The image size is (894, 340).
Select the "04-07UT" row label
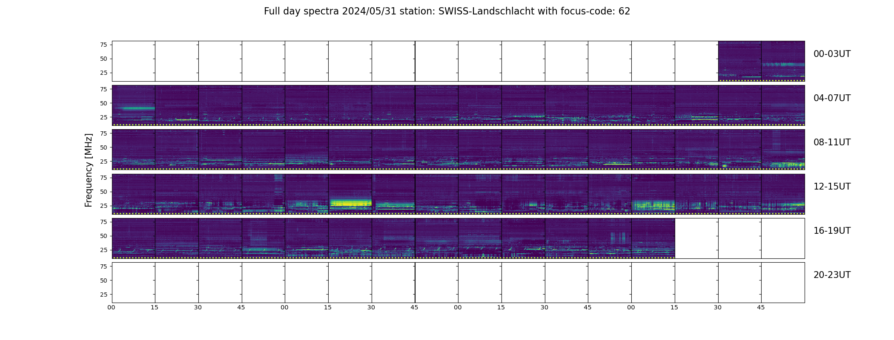point(832,98)
